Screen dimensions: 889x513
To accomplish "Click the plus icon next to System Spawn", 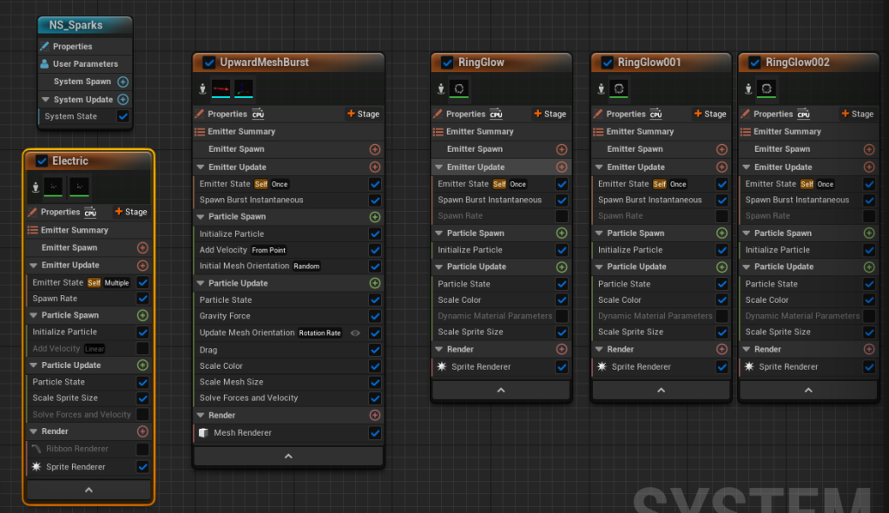I will point(122,82).
